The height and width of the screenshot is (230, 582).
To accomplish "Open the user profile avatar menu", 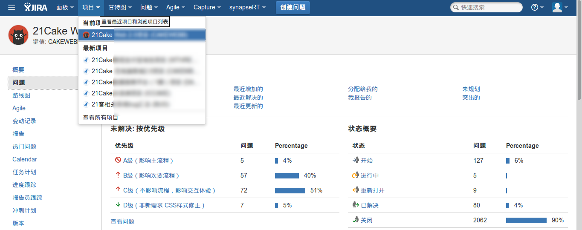I will pos(560,7).
